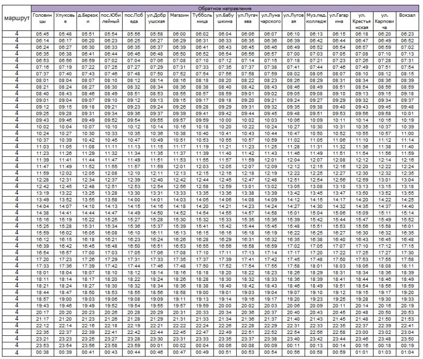The image size is (423, 359).
Task: Click 07:00 in the ул.Луговая column
Action: (x=293, y=54)
